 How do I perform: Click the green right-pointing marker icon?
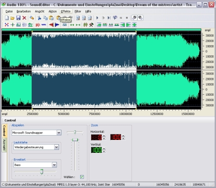(x=129, y=25)
